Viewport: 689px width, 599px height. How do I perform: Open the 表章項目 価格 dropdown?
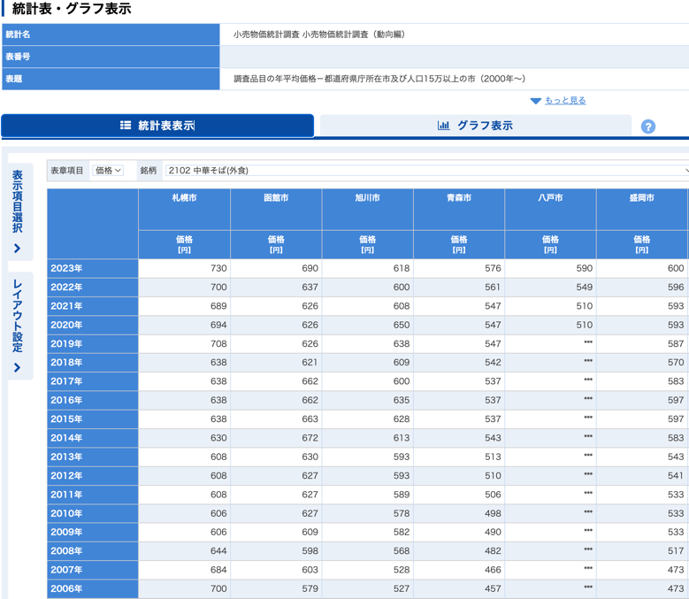click(x=108, y=171)
